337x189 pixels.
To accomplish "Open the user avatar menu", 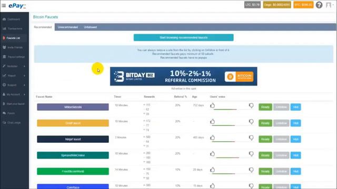I will [329, 5].
